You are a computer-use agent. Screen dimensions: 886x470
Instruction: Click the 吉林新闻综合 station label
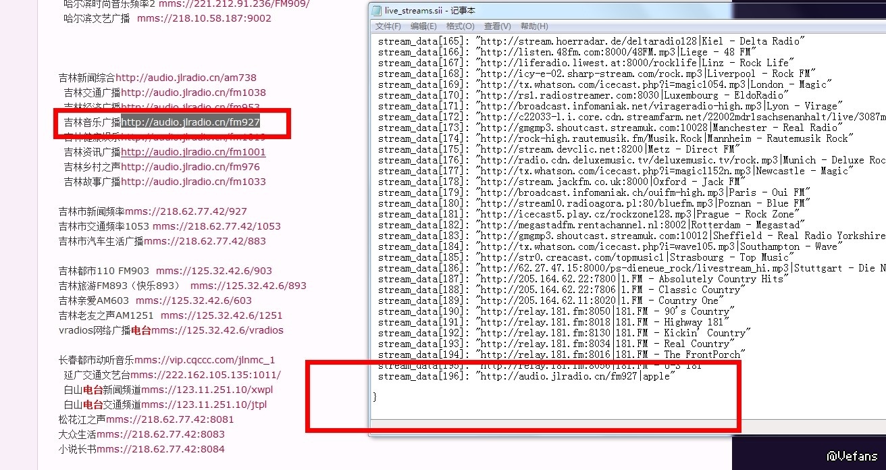coord(87,78)
